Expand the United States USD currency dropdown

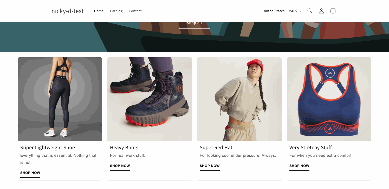[282, 11]
